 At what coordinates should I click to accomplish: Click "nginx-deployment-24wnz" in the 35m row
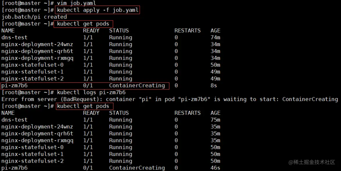pos(37,127)
